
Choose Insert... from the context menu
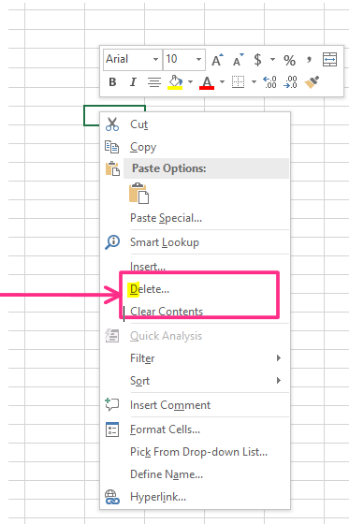pos(195,267)
